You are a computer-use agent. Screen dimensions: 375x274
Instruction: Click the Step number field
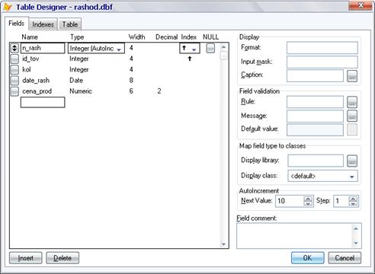coord(341,201)
